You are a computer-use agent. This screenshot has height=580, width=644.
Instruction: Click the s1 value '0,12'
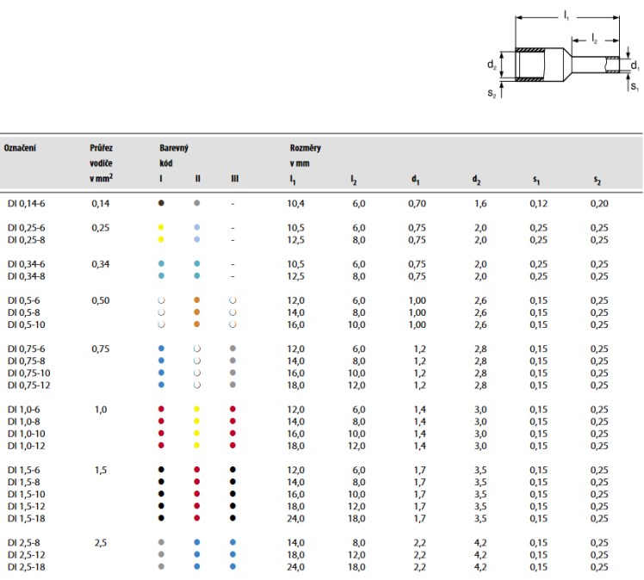pos(538,204)
